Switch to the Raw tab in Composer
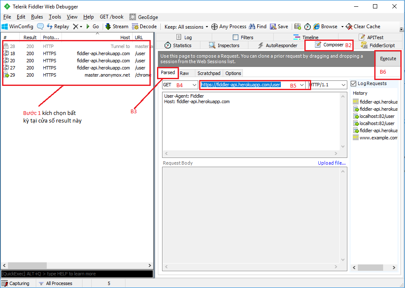The image size is (405, 288). click(185, 73)
